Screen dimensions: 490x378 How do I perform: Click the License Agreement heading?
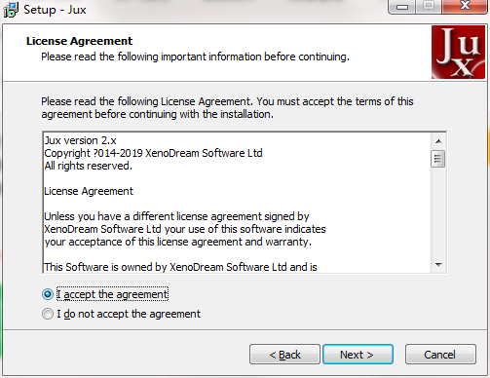[80, 41]
